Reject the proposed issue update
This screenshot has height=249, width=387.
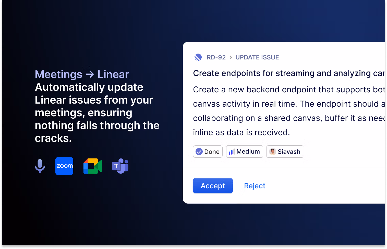click(255, 186)
